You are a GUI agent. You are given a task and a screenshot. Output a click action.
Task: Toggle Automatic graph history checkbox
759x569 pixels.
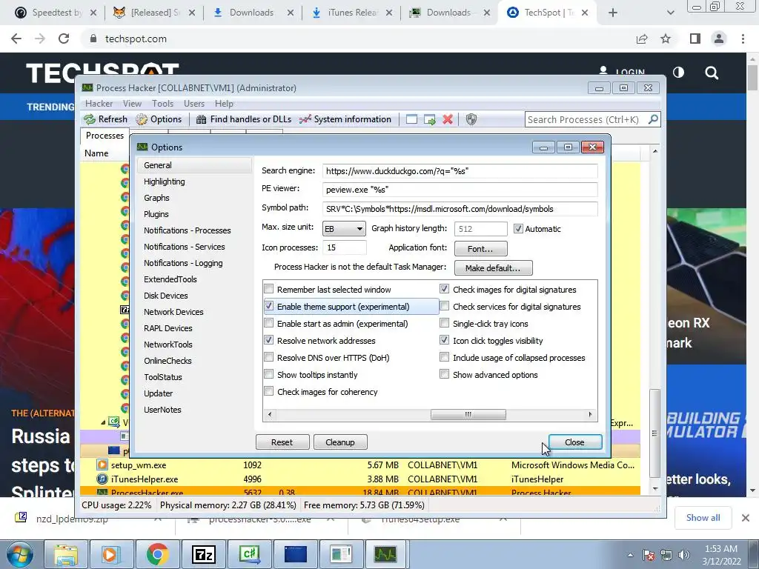click(518, 228)
